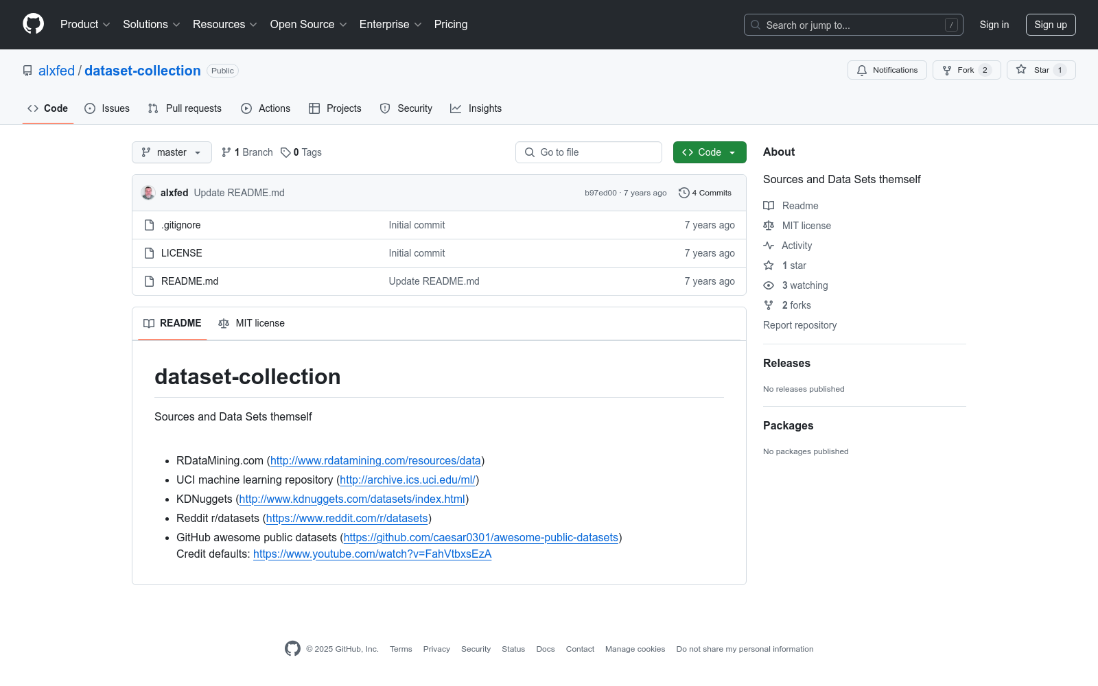The height and width of the screenshot is (686, 1098).
Task: Expand the Resources menu
Action: [x=225, y=24]
